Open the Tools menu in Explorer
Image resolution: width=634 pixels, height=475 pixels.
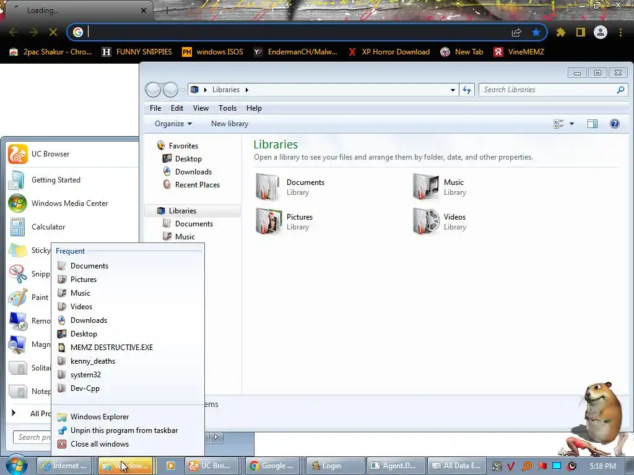click(x=227, y=108)
